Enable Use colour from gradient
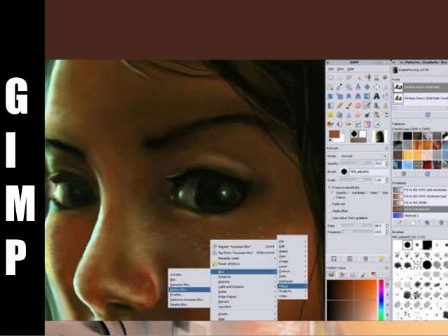This screenshot has width=448, height=336. [x=329, y=218]
